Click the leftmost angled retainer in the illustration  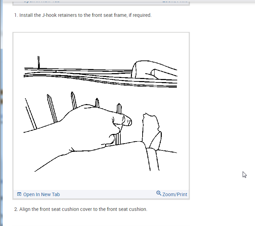tap(31, 114)
